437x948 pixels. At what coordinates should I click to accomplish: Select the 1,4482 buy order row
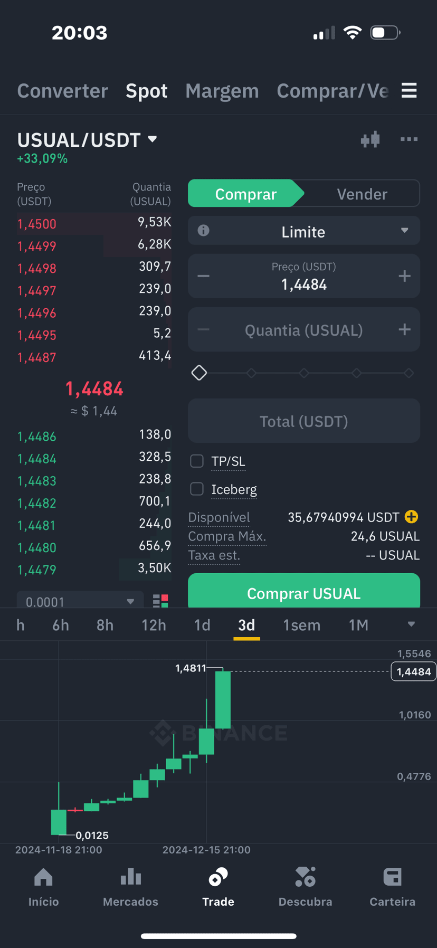(x=94, y=503)
